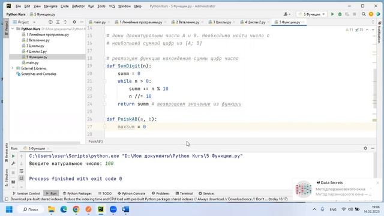Image resolution: width=384 pixels, height=216 pixels.
Task: Open the 5 Функции run configuration dropdown
Action: point(312,14)
